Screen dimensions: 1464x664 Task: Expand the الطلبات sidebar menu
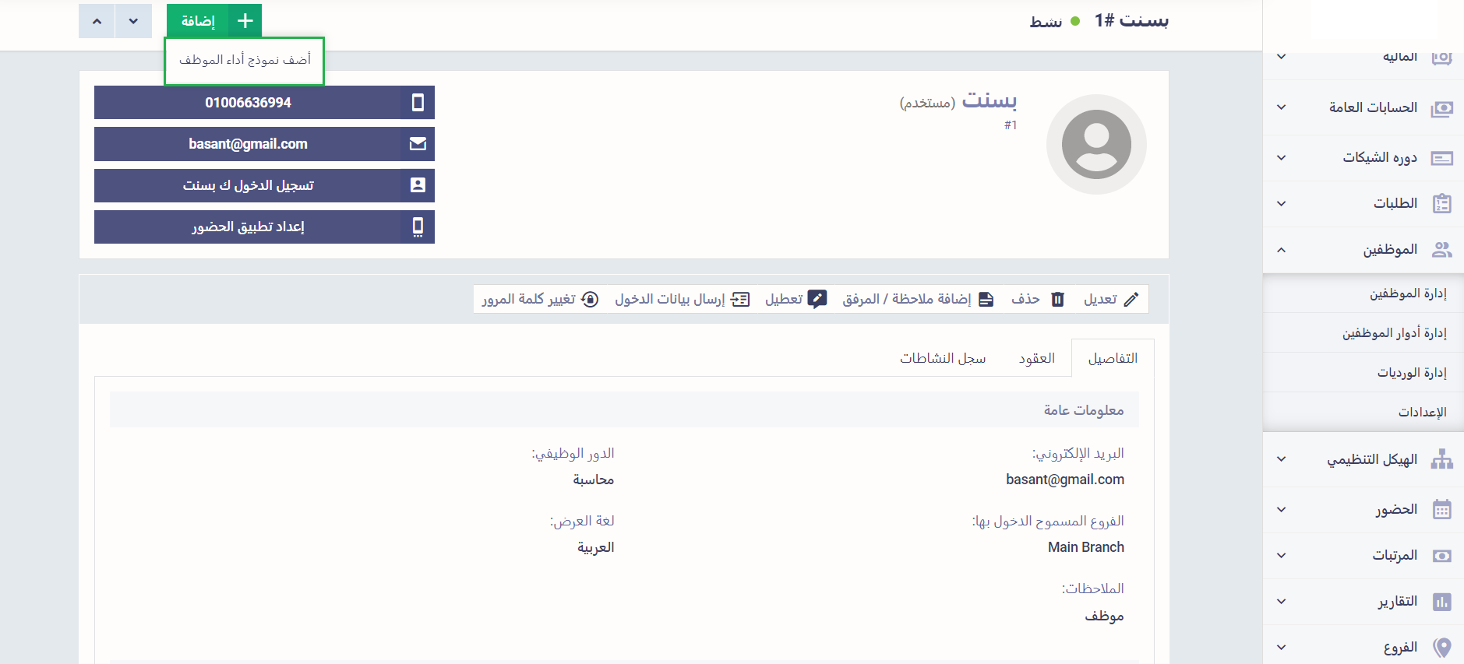pyautogui.click(x=1282, y=204)
